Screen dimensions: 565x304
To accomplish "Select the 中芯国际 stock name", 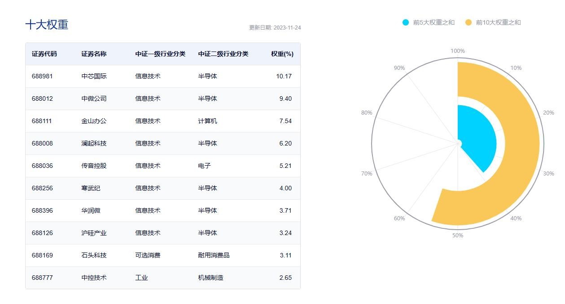I will coord(94,76).
